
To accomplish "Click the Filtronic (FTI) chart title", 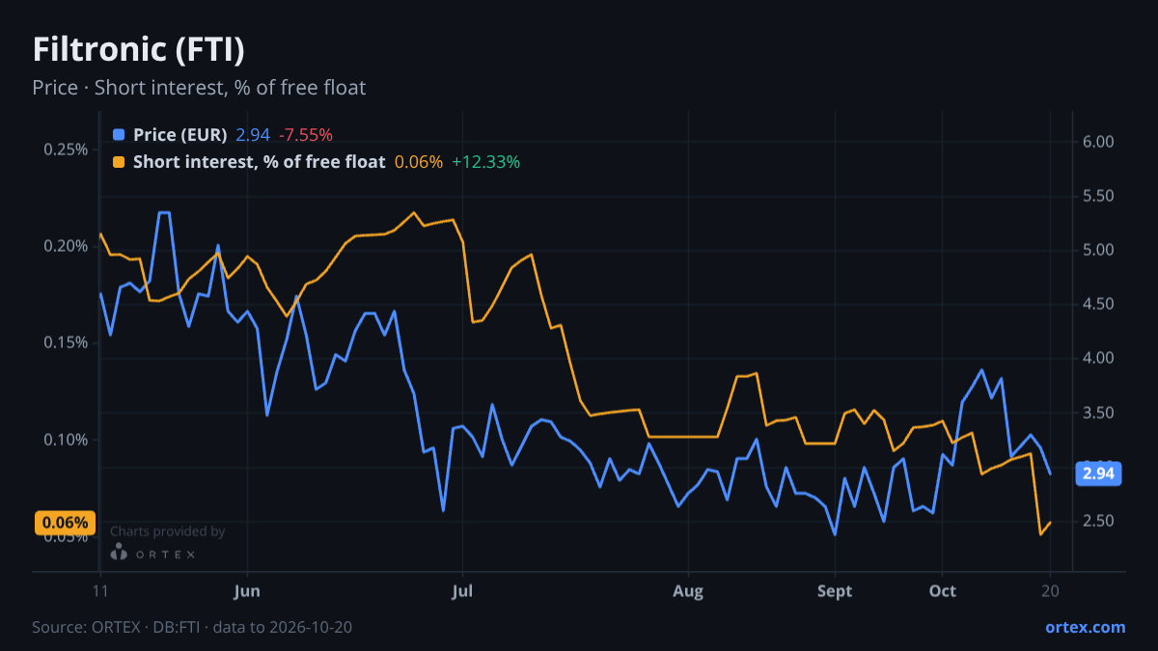I will tap(138, 49).
